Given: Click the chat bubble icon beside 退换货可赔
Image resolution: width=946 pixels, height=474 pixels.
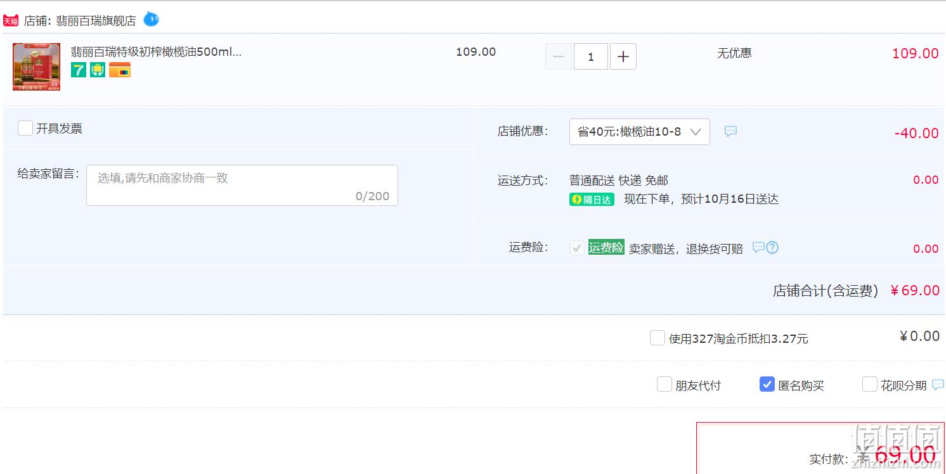Looking at the screenshot, I should 758,247.
